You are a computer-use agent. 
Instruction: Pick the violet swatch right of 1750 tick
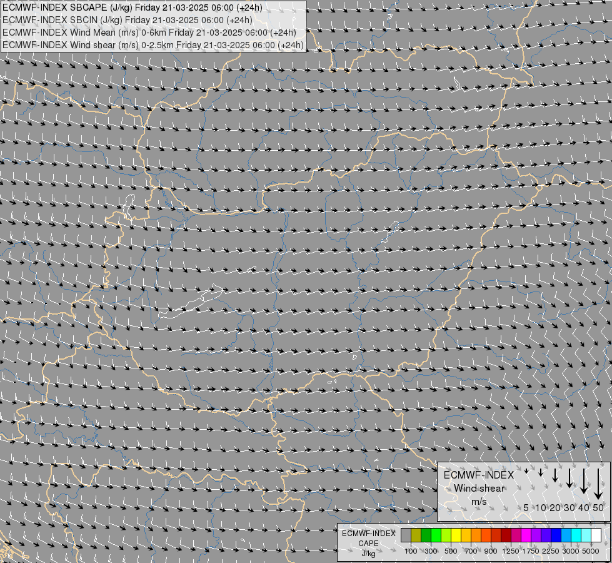[x=536, y=535]
